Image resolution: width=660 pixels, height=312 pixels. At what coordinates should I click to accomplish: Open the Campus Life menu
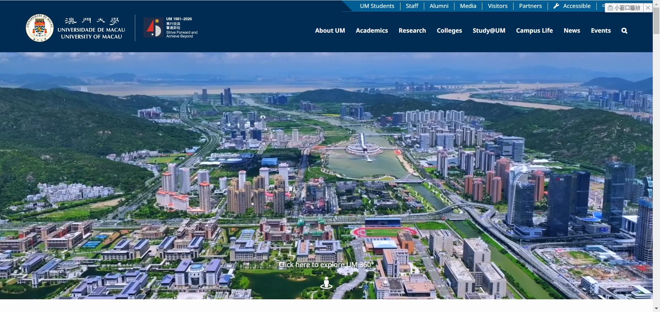(534, 31)
